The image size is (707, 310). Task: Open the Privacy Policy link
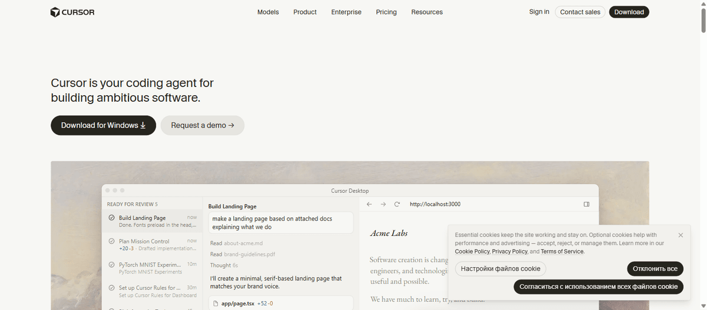tap(510, 251)
